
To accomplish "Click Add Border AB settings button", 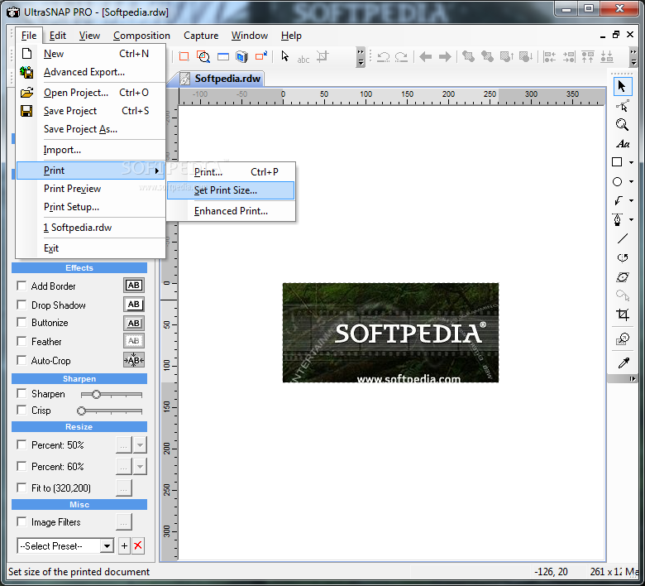I will (x=134, y=286).
